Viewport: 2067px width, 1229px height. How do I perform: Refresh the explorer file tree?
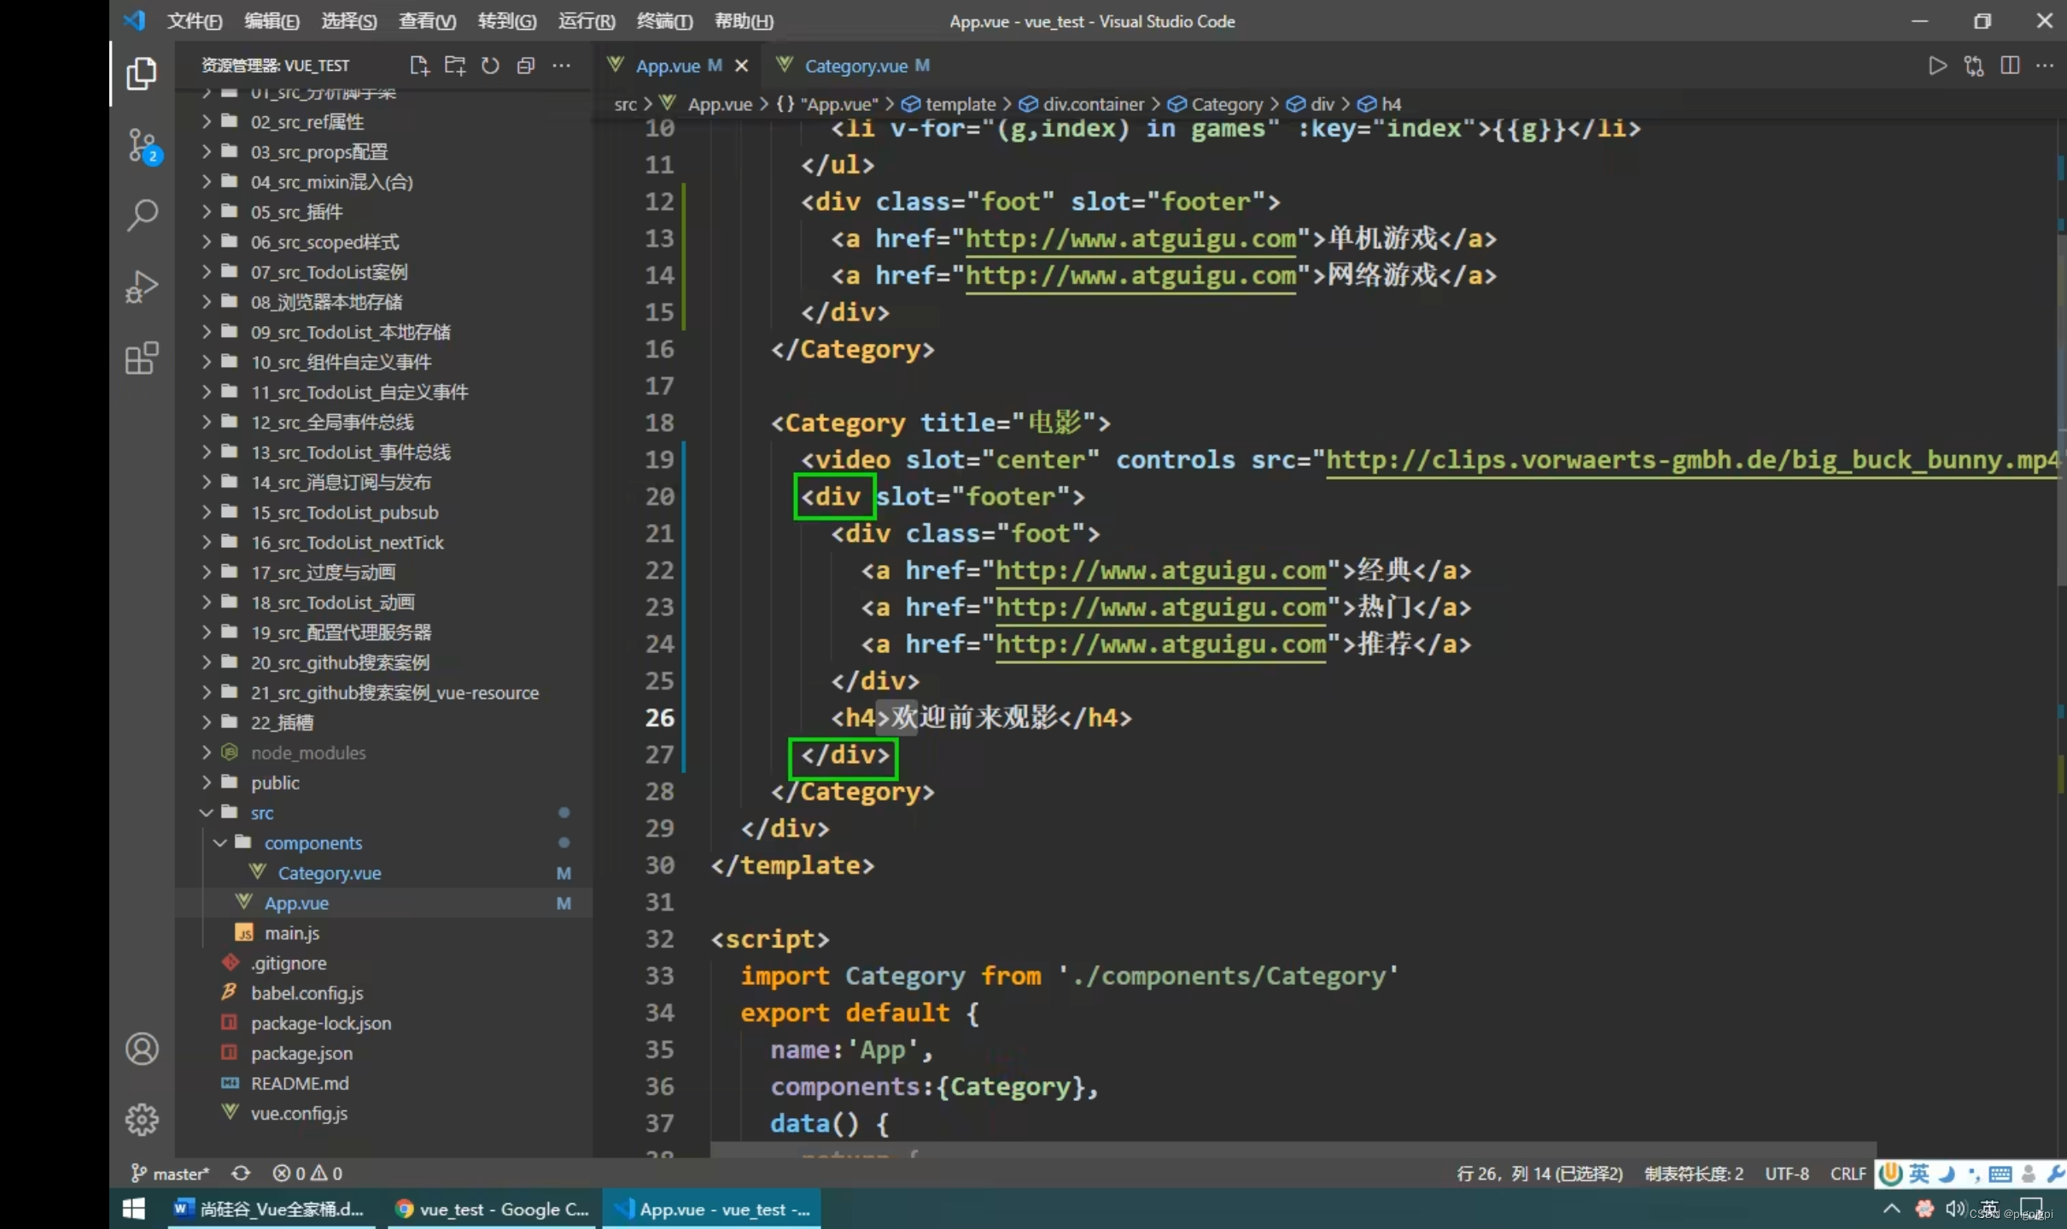(x=490, y=66)
